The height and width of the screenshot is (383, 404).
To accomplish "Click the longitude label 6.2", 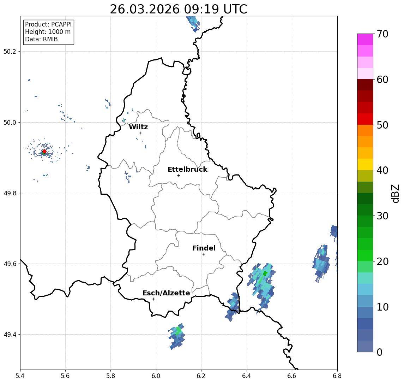I will click(x=201, y=376).
